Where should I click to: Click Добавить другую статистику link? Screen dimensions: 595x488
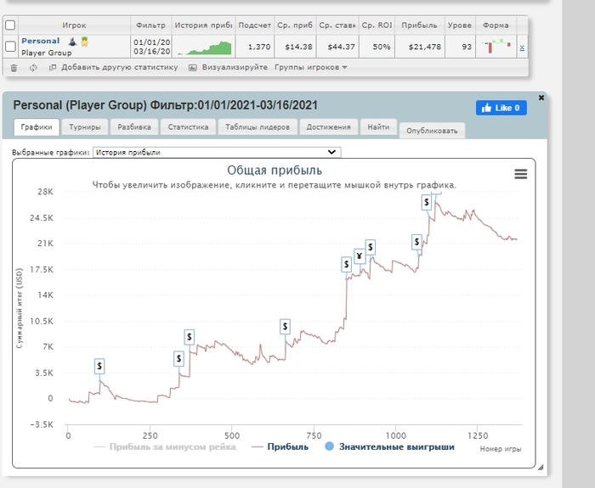coord(120,67)
